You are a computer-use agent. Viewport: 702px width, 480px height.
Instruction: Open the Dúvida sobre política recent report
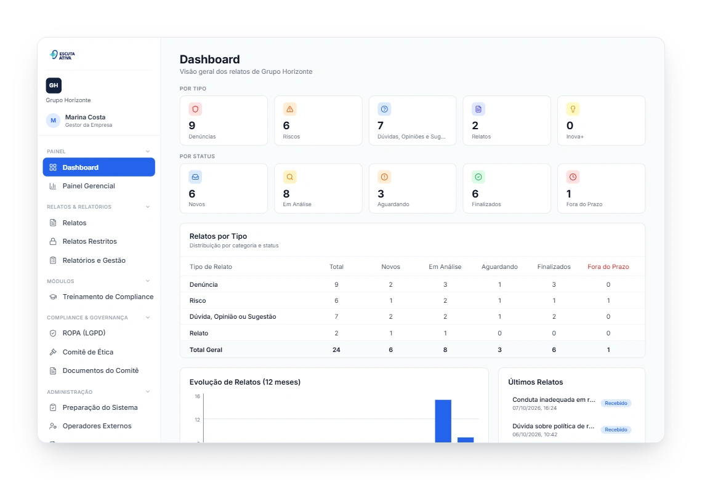571,430
